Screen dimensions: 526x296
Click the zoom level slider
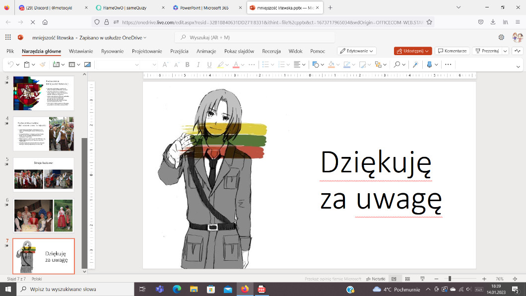(450, 279)
